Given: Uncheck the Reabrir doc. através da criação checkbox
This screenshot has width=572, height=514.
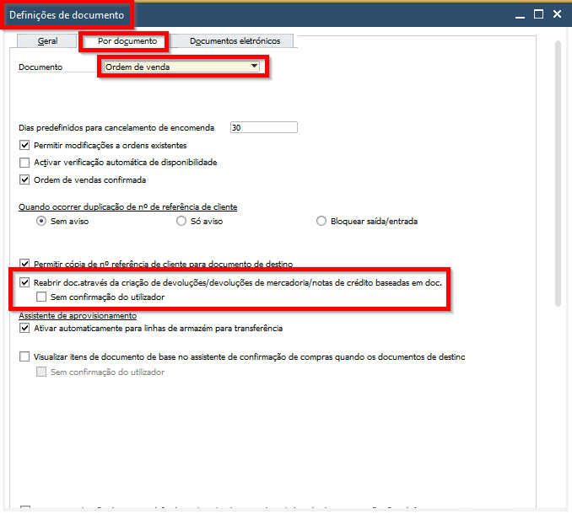Looking at the screenshot, I should tap(24, 283).
